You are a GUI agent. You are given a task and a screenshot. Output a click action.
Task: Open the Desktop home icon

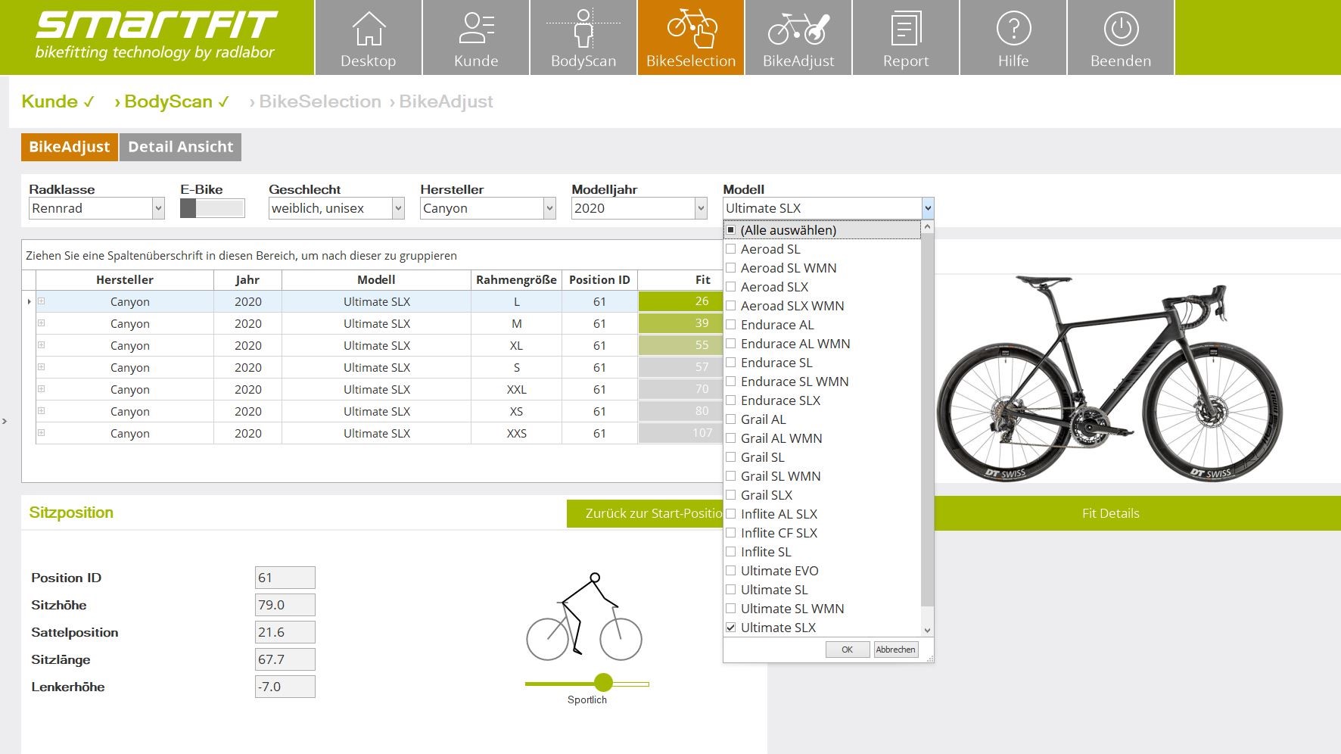pyautogui.click(x=368, y=37)
